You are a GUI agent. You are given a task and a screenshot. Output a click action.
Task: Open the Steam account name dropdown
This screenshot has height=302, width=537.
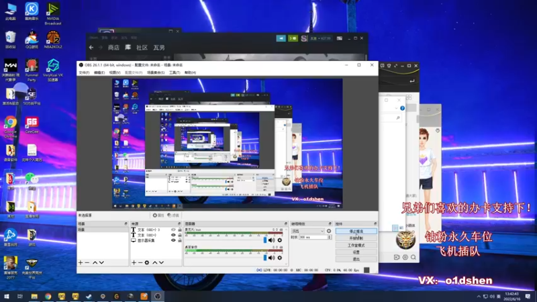point(320,38)
